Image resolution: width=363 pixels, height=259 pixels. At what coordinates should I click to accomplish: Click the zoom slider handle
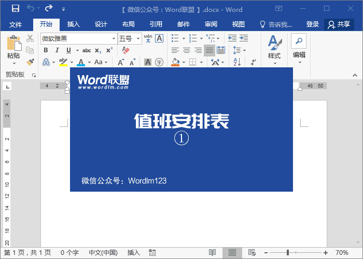click(288, 253)
